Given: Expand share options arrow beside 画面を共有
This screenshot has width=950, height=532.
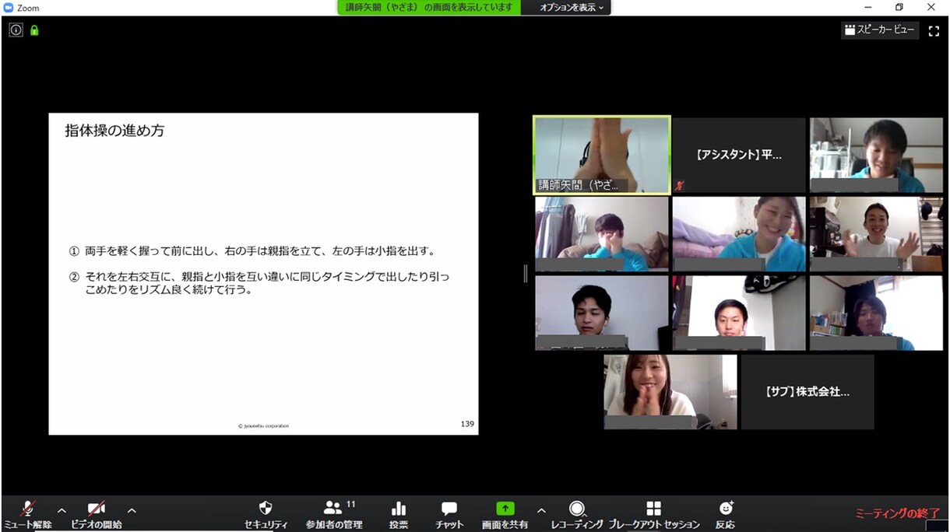Looking at the screenshot, I should tap(541, 510).
